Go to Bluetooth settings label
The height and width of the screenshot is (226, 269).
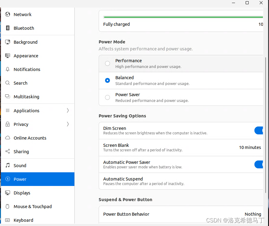24,28
